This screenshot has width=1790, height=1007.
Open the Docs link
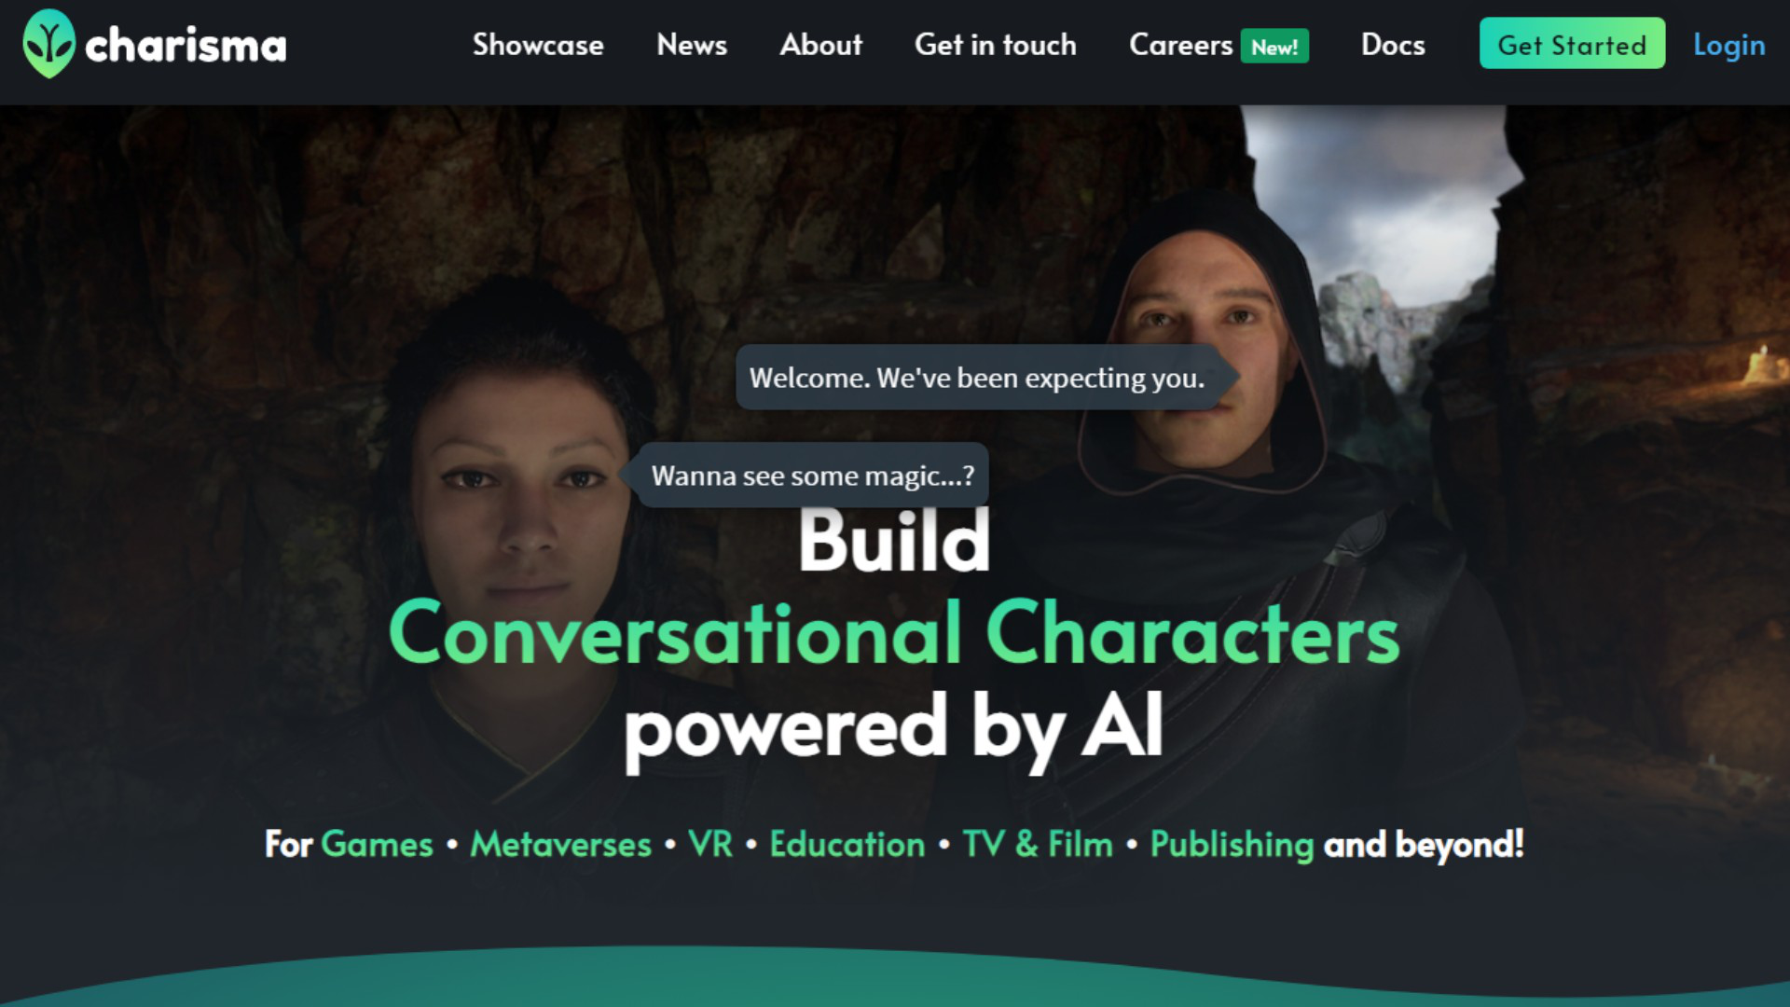[1393, 45]
